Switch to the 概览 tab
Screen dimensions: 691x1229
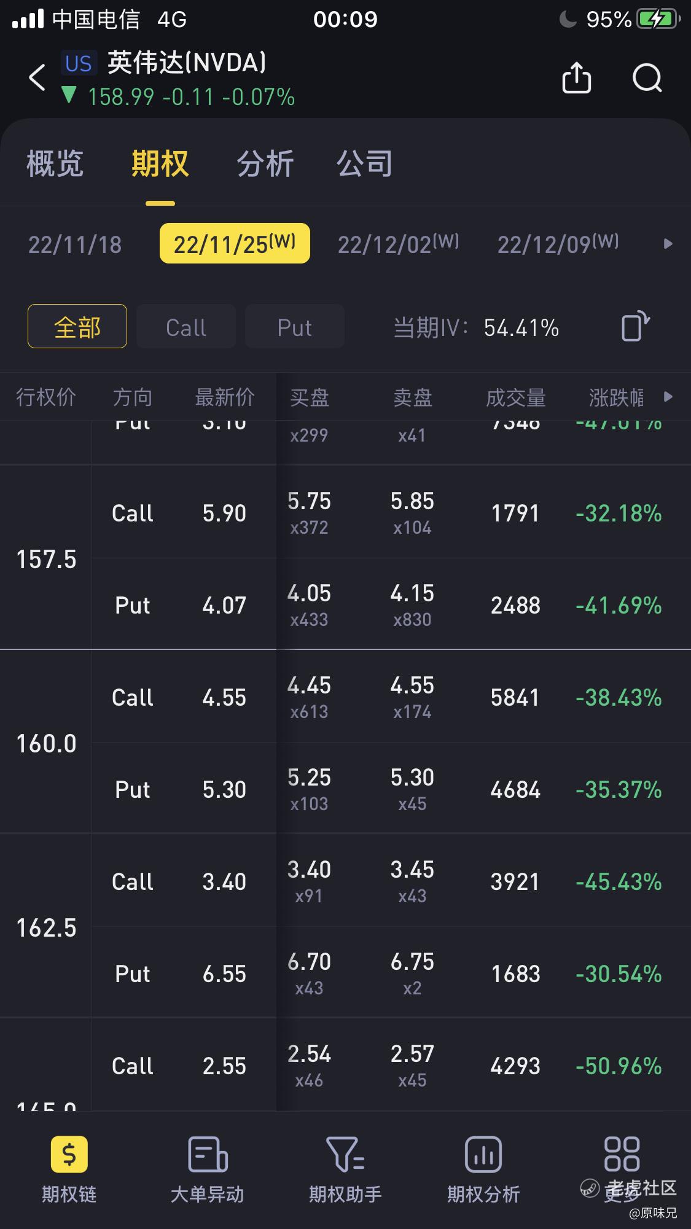coord(55,164)
